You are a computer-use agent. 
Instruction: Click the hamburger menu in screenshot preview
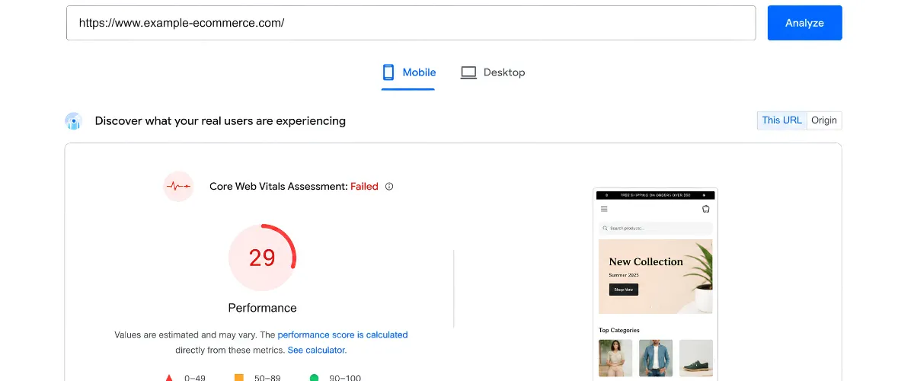[x=604, y=209]
